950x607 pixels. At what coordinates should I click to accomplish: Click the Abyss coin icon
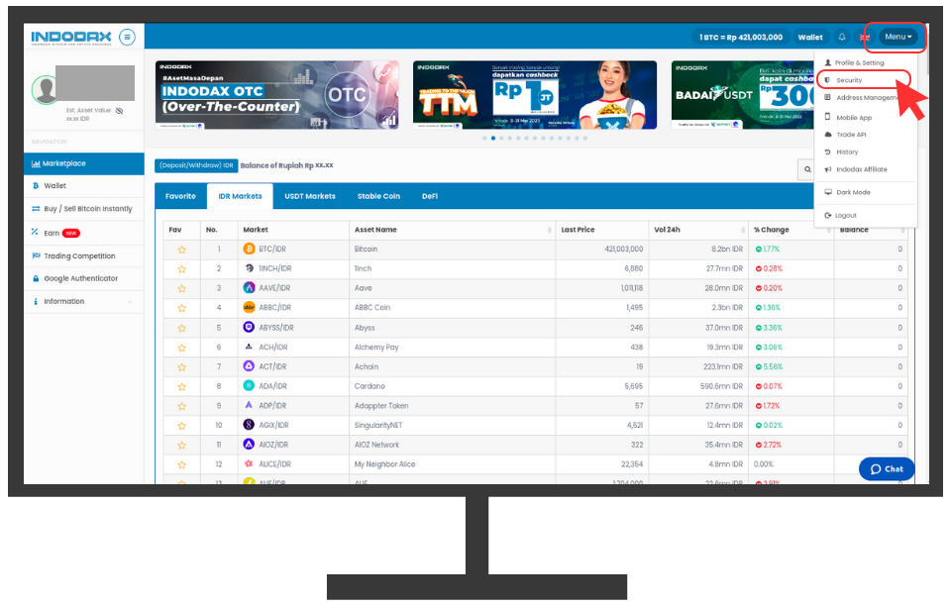click(x=249, y=327)
